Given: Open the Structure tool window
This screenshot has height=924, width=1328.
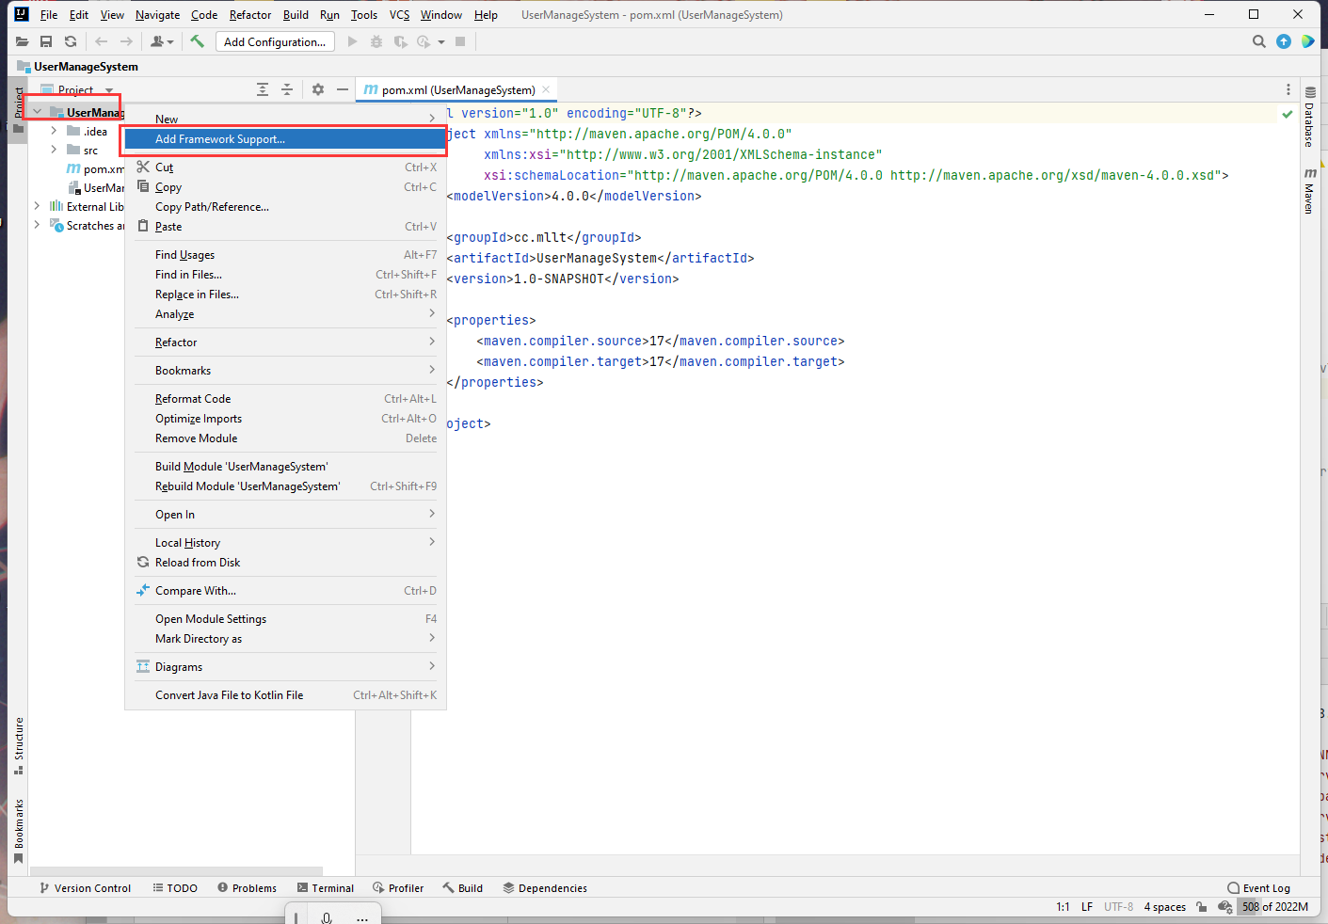Looking at the screenshot, I should (x=18, y=746).
